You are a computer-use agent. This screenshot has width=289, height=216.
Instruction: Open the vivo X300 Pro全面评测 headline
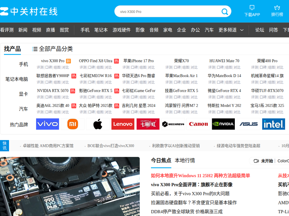(x=191, y=185)
